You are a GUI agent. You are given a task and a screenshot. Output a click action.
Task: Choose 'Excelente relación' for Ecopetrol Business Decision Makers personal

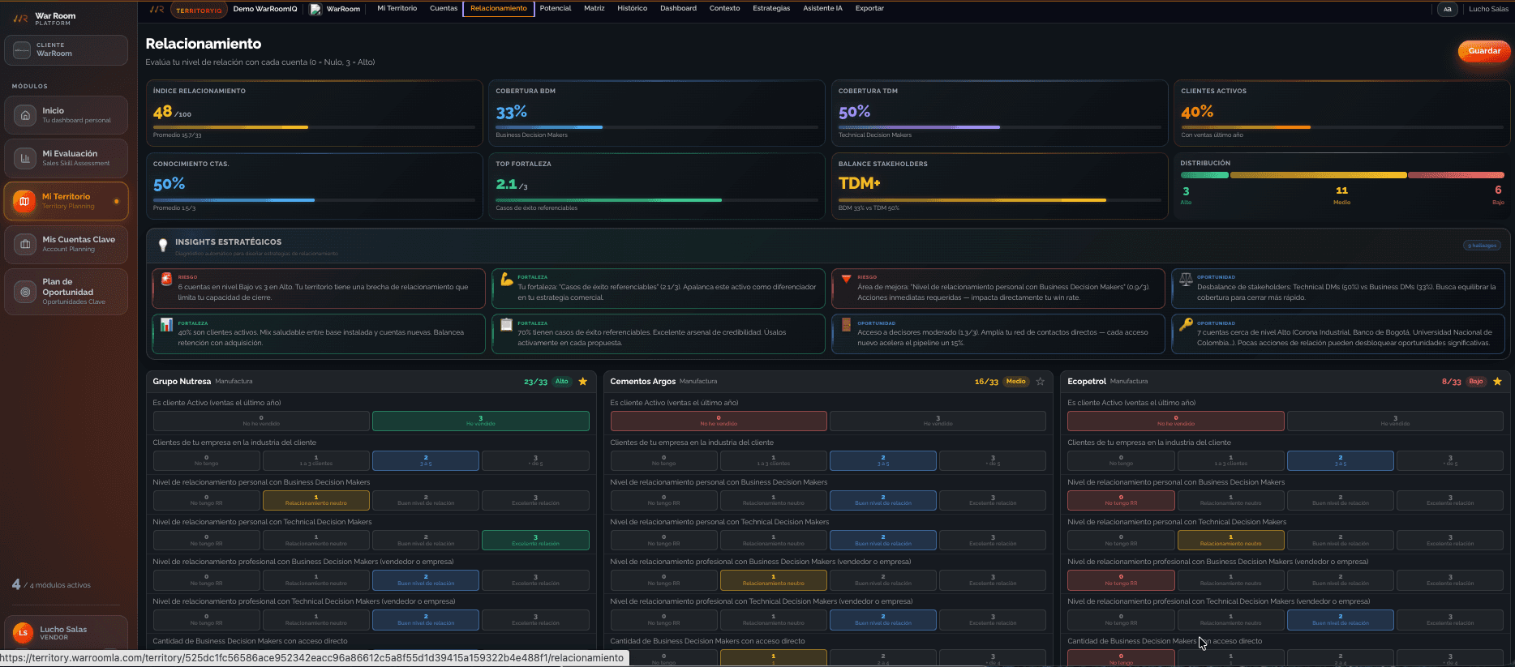1450,500
